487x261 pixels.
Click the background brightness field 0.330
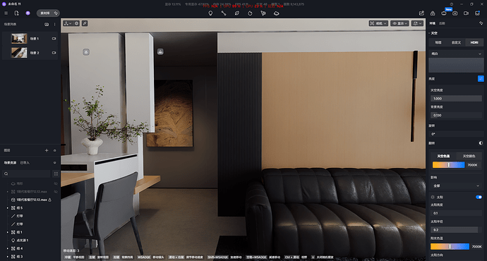click(x=456, y=115)
